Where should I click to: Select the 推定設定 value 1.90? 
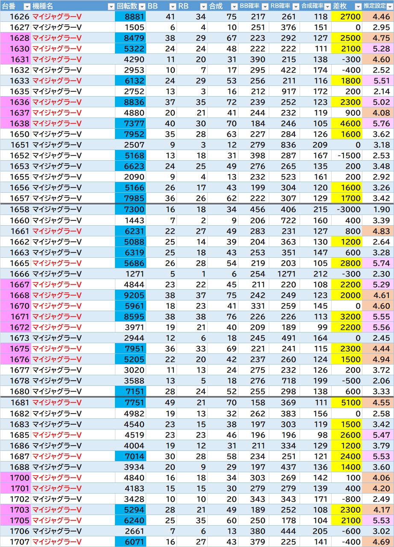(377, 210)
